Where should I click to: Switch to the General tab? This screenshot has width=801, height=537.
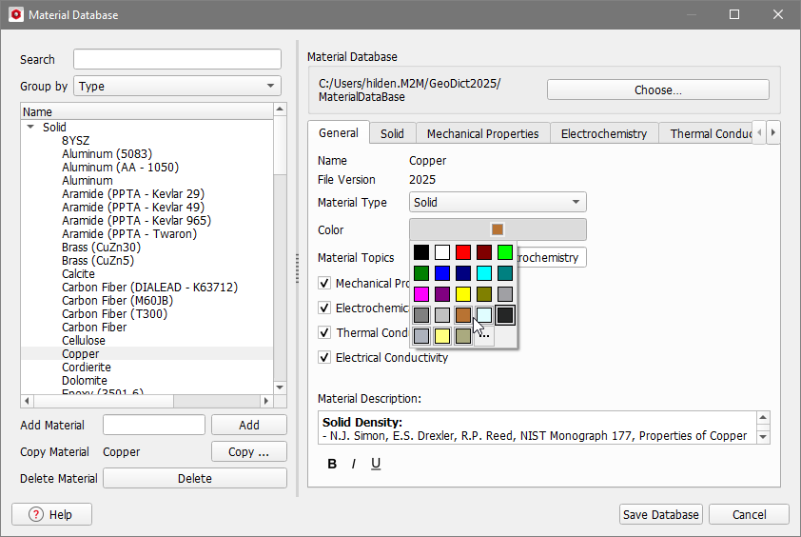(338, 133)
